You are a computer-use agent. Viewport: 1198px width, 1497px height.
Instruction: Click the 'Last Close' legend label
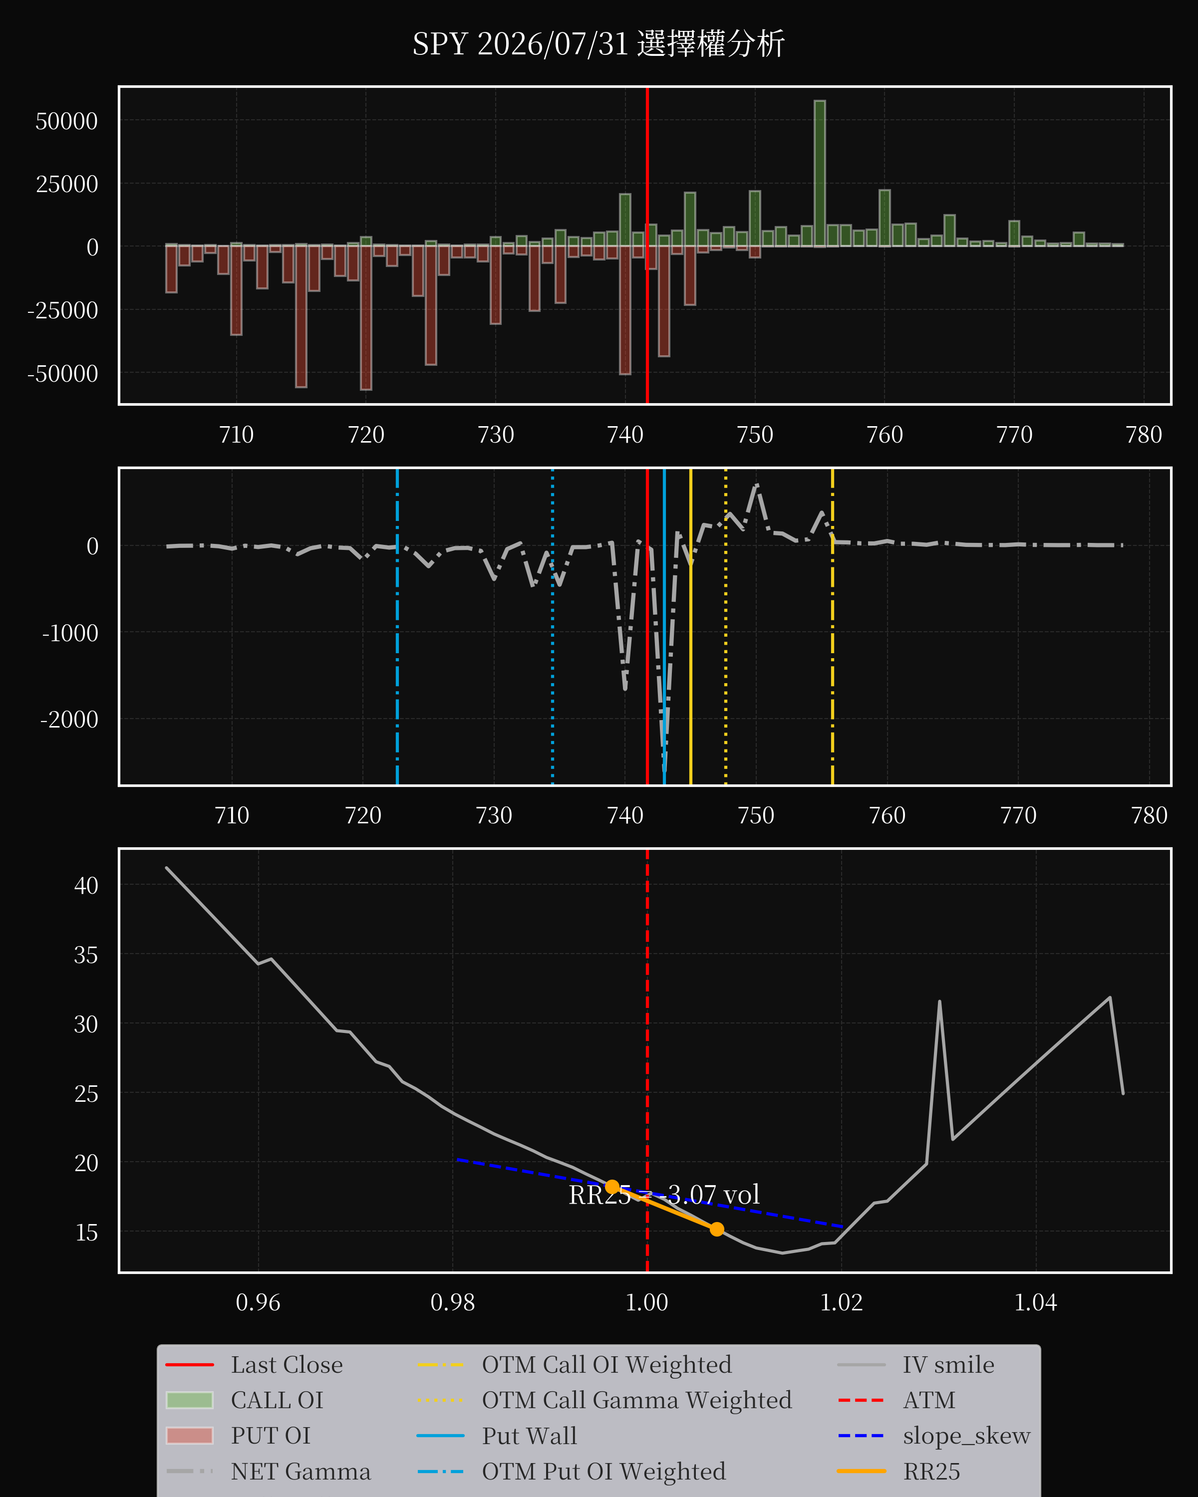click(x=287, y=1364)
